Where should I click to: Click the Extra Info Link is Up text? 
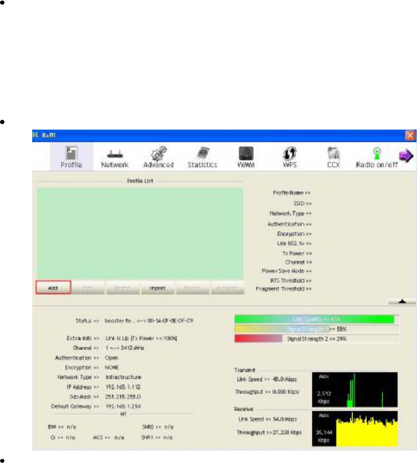(141, 338)
